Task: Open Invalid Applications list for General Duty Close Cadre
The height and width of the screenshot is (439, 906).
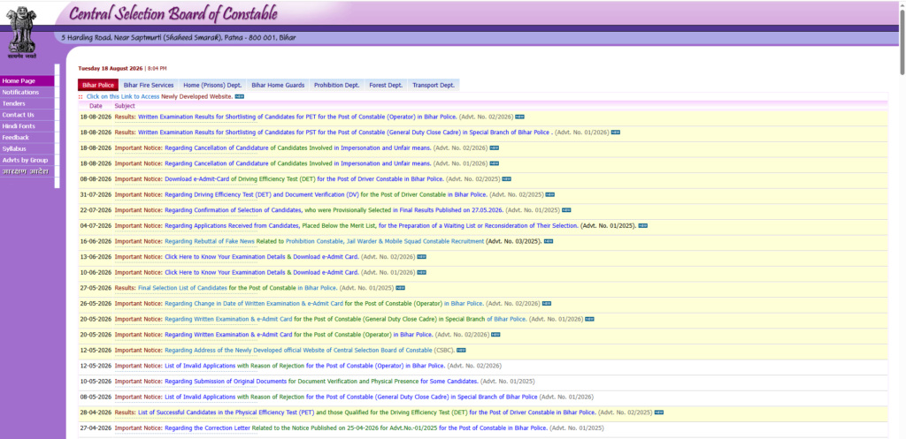Action: (x=351, y=397)
